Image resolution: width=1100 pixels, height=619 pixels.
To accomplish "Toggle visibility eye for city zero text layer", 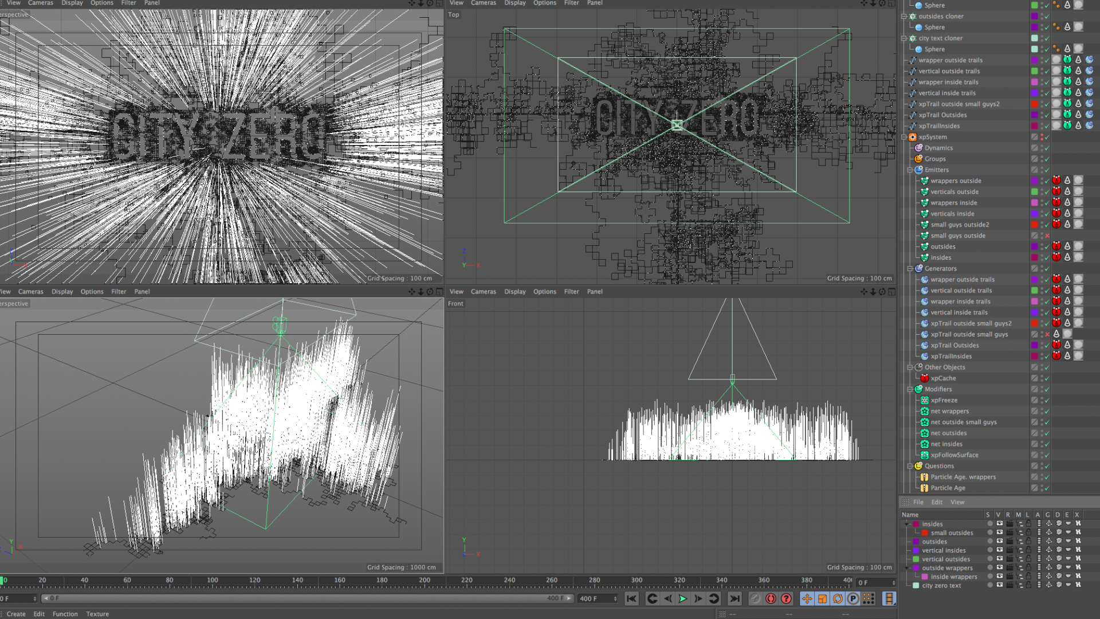I will 1000,585.
